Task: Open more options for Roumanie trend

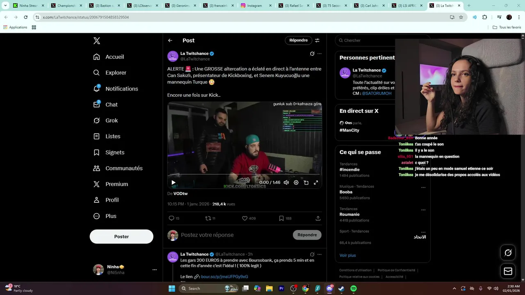Action: tap(423, 210)
